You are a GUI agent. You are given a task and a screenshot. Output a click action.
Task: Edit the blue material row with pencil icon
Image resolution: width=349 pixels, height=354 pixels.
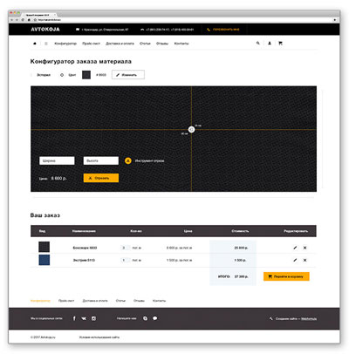click(x=295, y=260)
